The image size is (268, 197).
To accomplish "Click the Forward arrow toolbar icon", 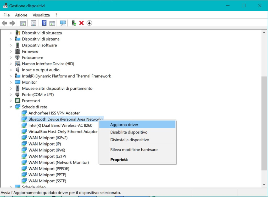I will [x=12, y=23].
